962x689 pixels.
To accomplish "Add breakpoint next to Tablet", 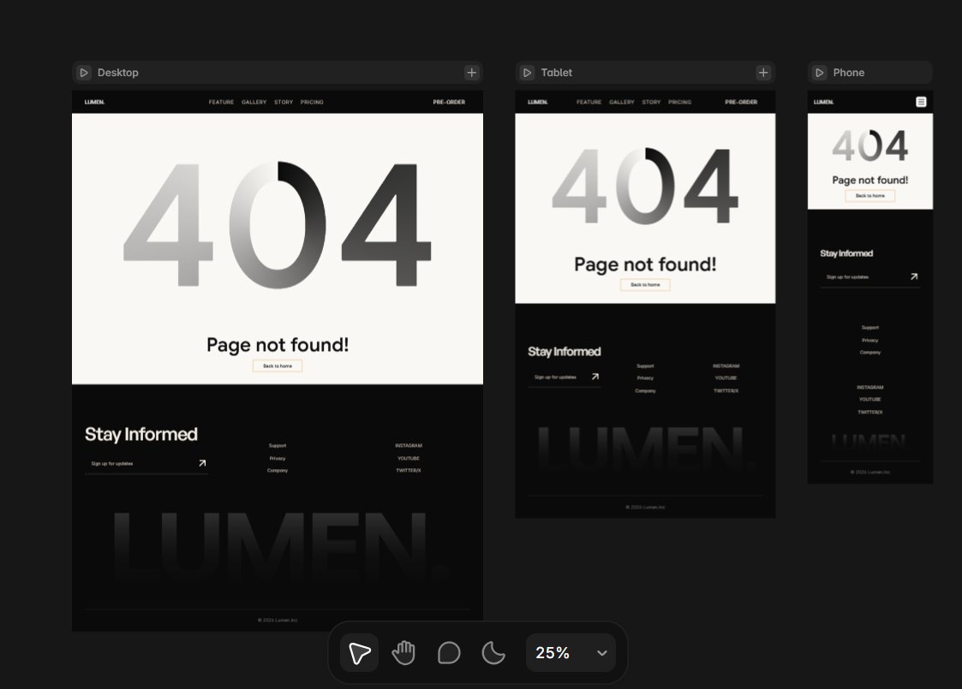I will [x=763, y=73].
